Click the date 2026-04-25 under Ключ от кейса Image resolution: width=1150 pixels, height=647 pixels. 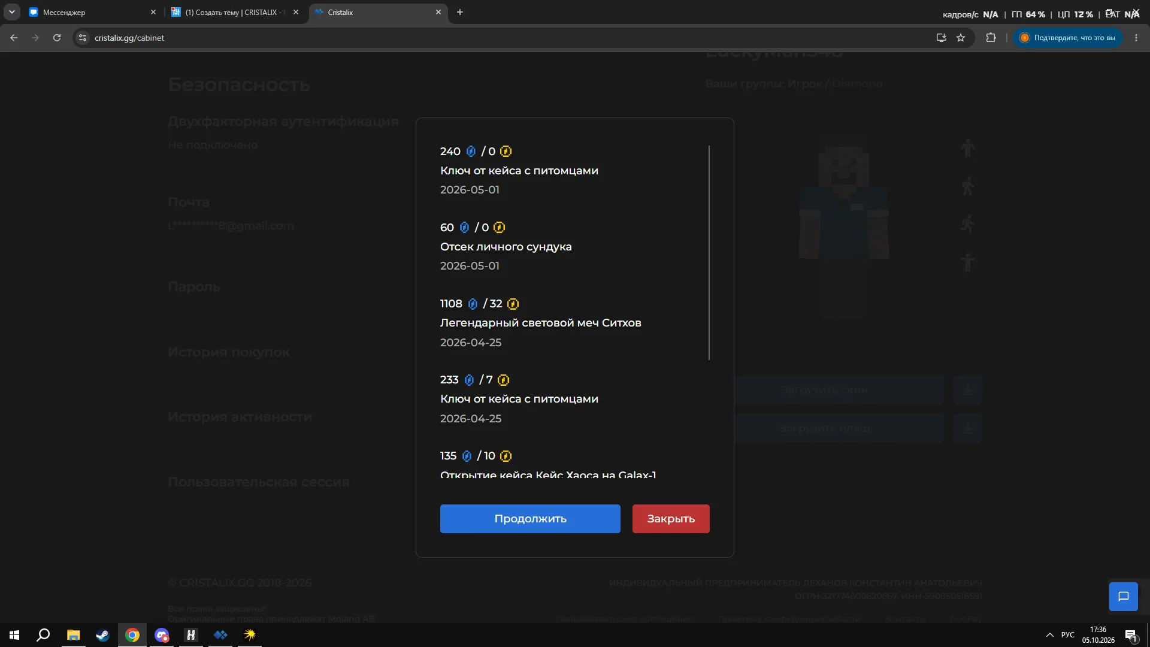(471, 419)
